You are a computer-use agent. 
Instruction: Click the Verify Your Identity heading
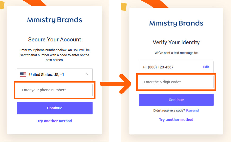(x=176, y=42)
